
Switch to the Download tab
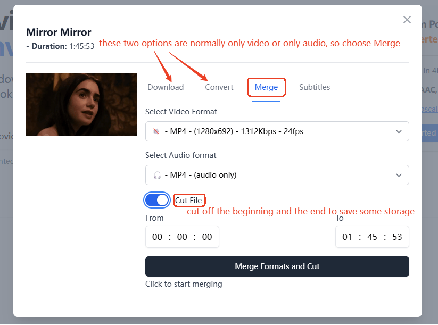pos(166,87)
